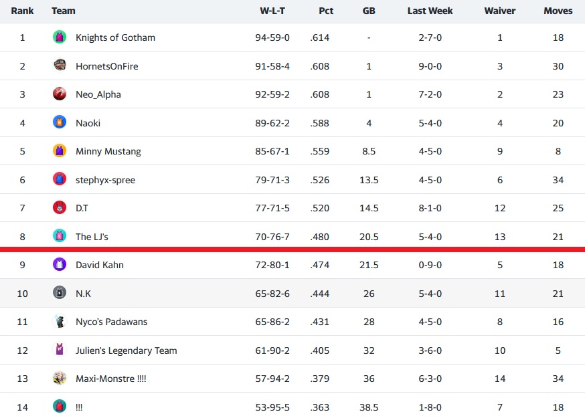Click Minny Mustang's yellow jersey icon
The image size is (585, 420).
pos(60,151)
